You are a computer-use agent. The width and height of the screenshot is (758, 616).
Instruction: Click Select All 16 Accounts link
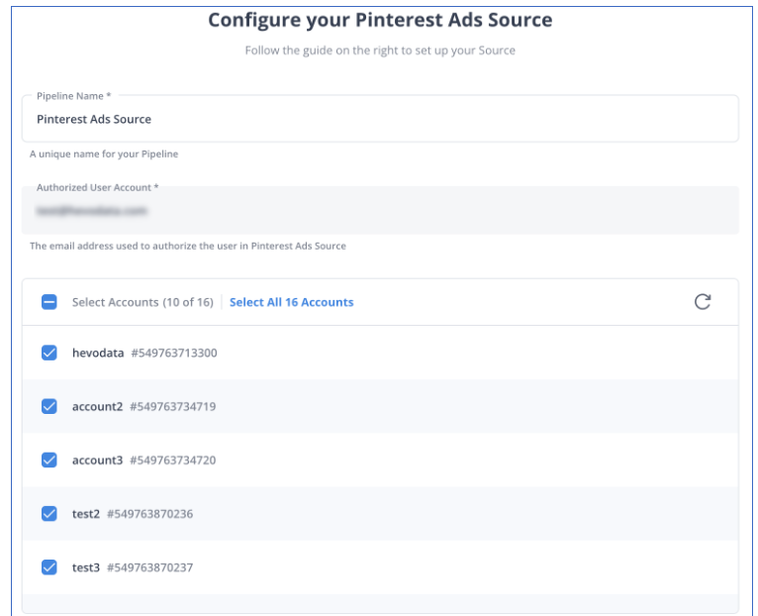coord(292,302)
